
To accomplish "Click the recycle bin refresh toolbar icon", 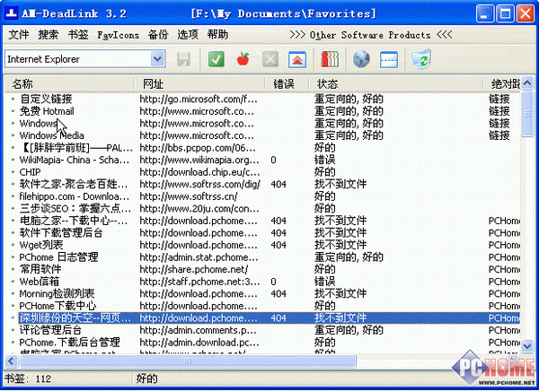I will click(421, 59).
